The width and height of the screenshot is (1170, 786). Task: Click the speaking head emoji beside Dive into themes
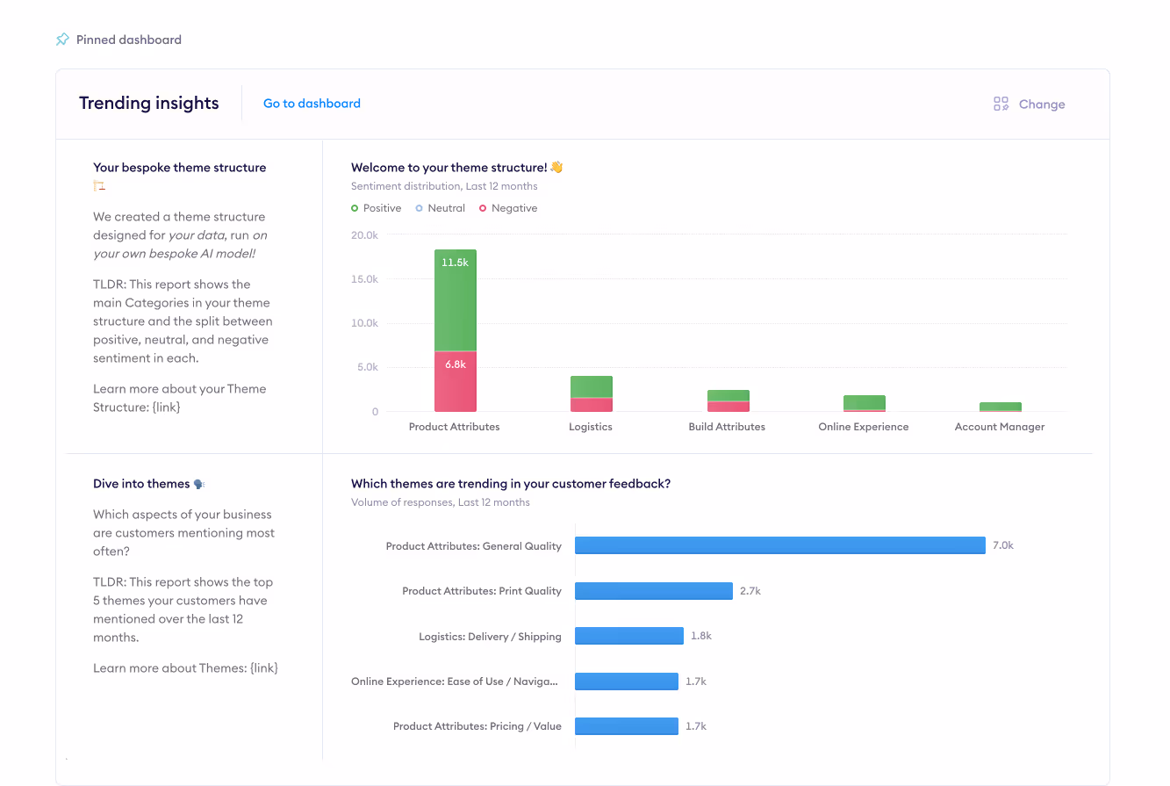point(199,484)
